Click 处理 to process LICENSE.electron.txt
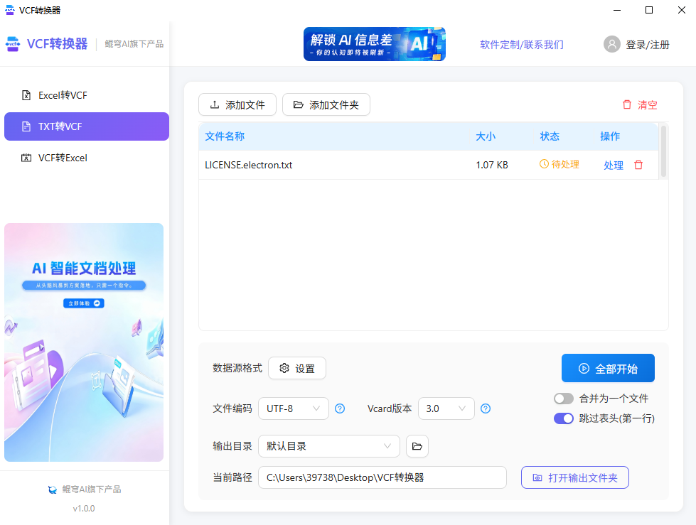This screenshot has width=696, height=525. click(613, 164)
